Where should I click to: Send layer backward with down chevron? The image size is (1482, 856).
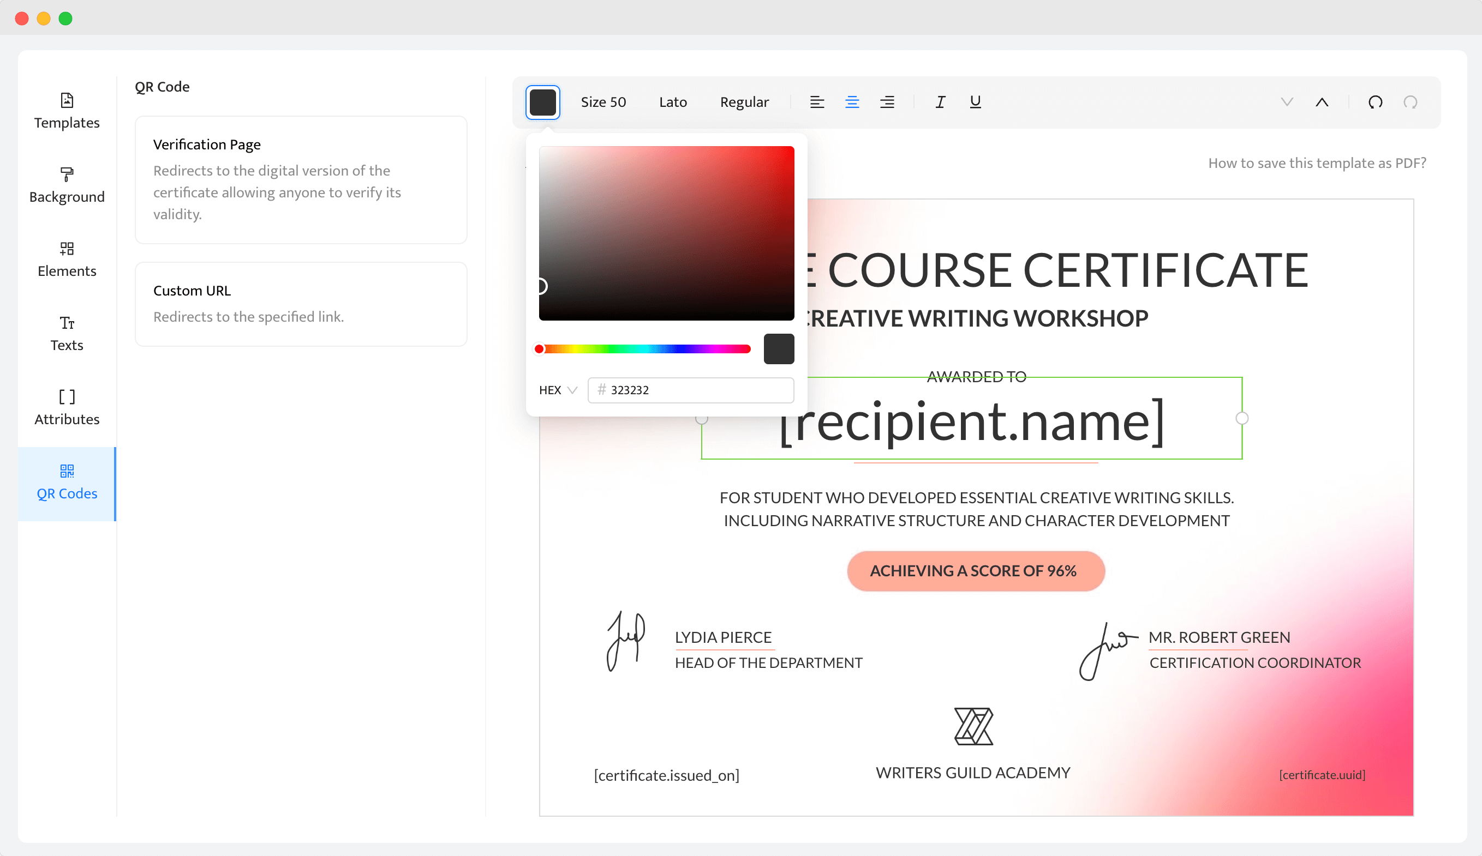click(x=1287, y=102)
